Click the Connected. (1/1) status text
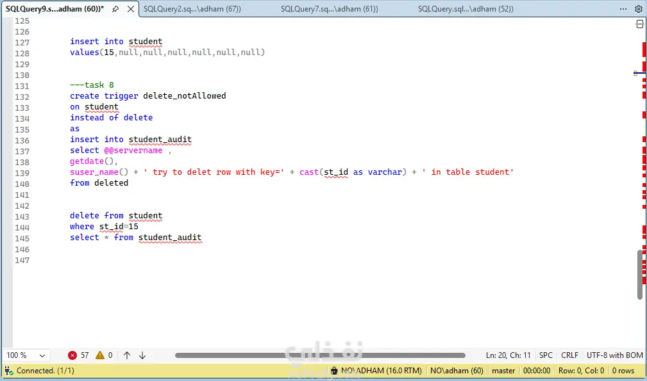 pyautogui.click(x=46, y=370)
